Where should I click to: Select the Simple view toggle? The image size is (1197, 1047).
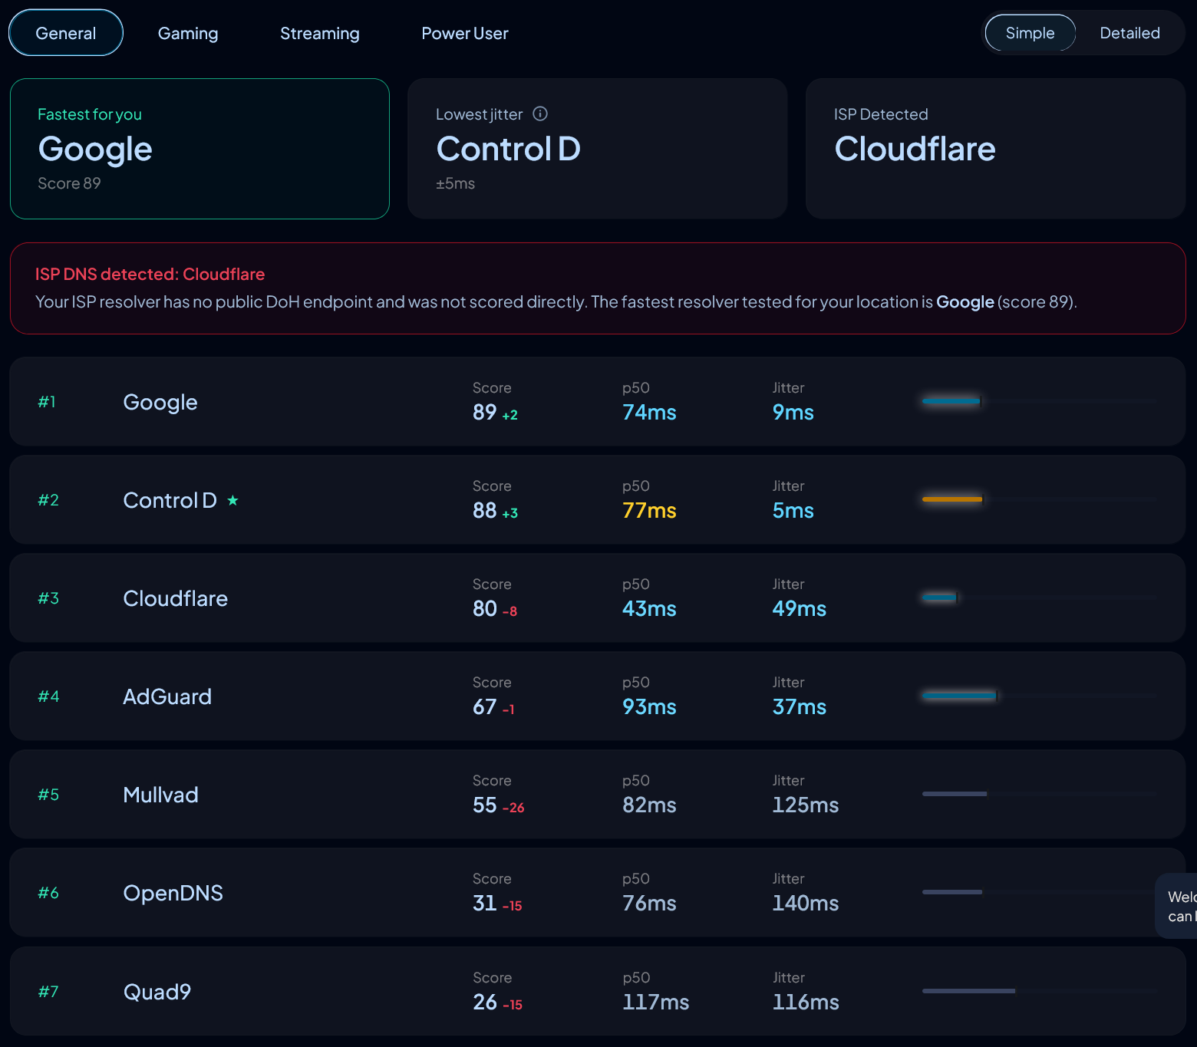(1030, 33)
